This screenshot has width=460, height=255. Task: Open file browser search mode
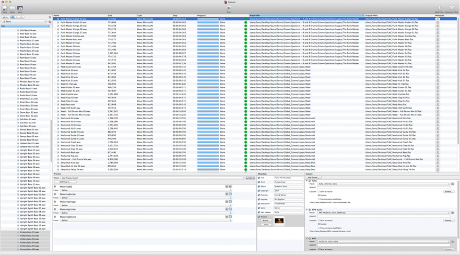click(22, 17)
